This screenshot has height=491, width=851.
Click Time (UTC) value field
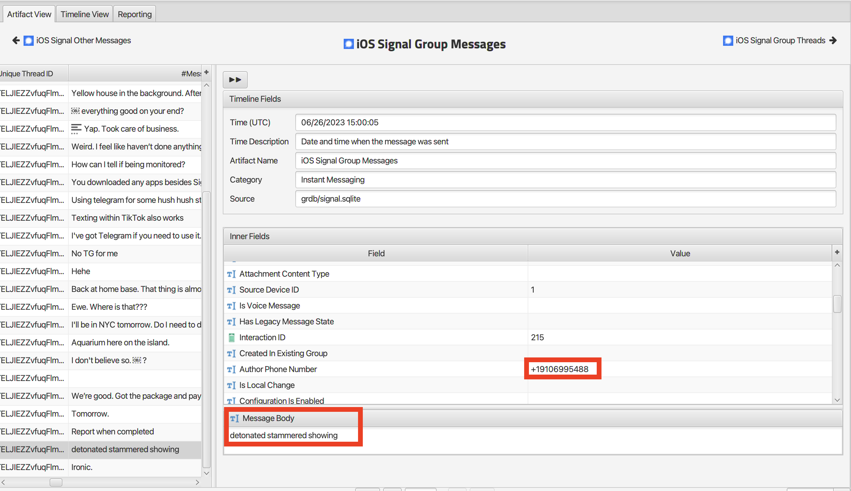tap(566, 122)
